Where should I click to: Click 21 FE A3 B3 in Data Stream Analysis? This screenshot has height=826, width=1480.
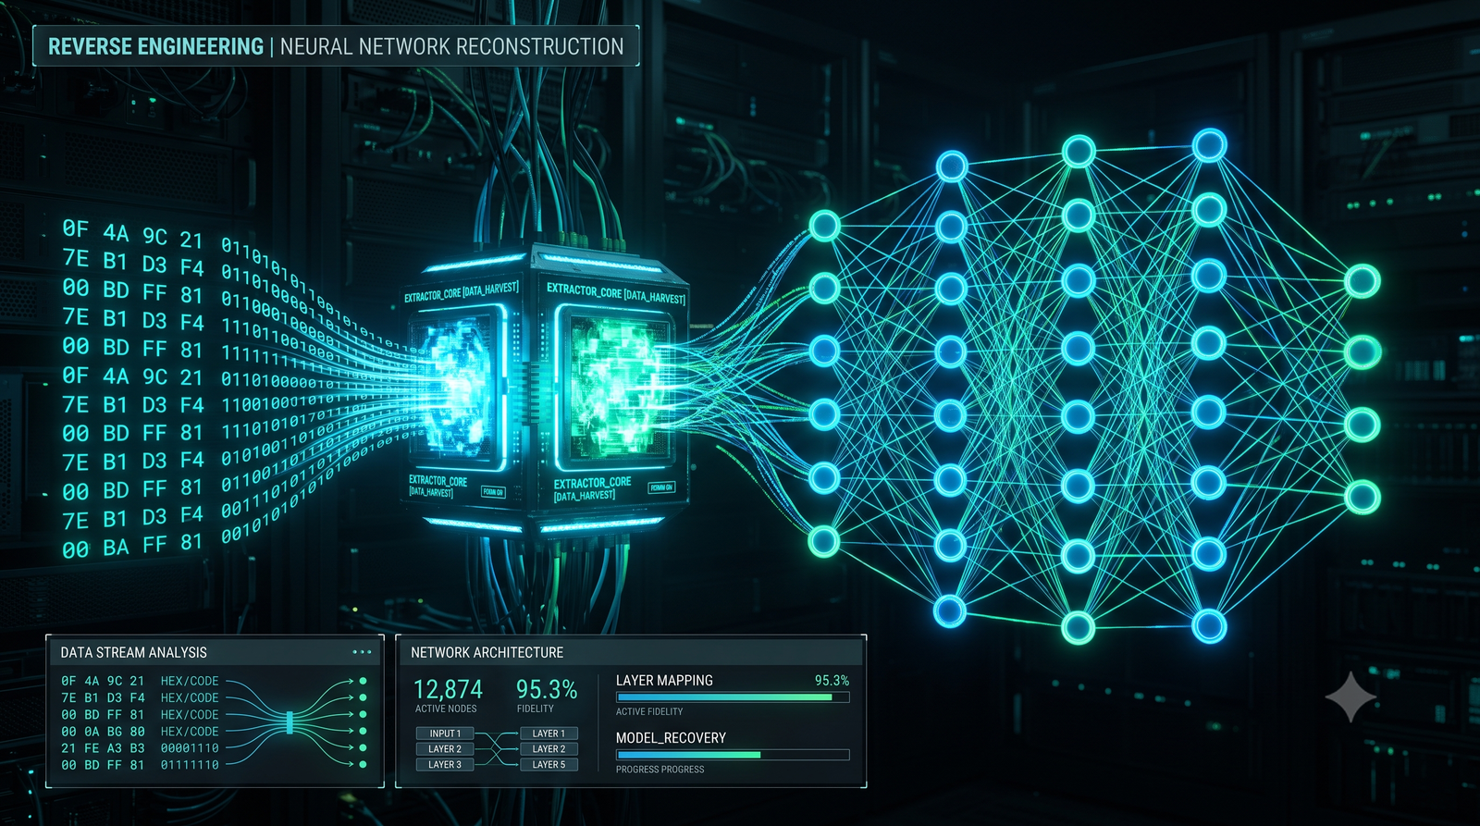[103, 748]
